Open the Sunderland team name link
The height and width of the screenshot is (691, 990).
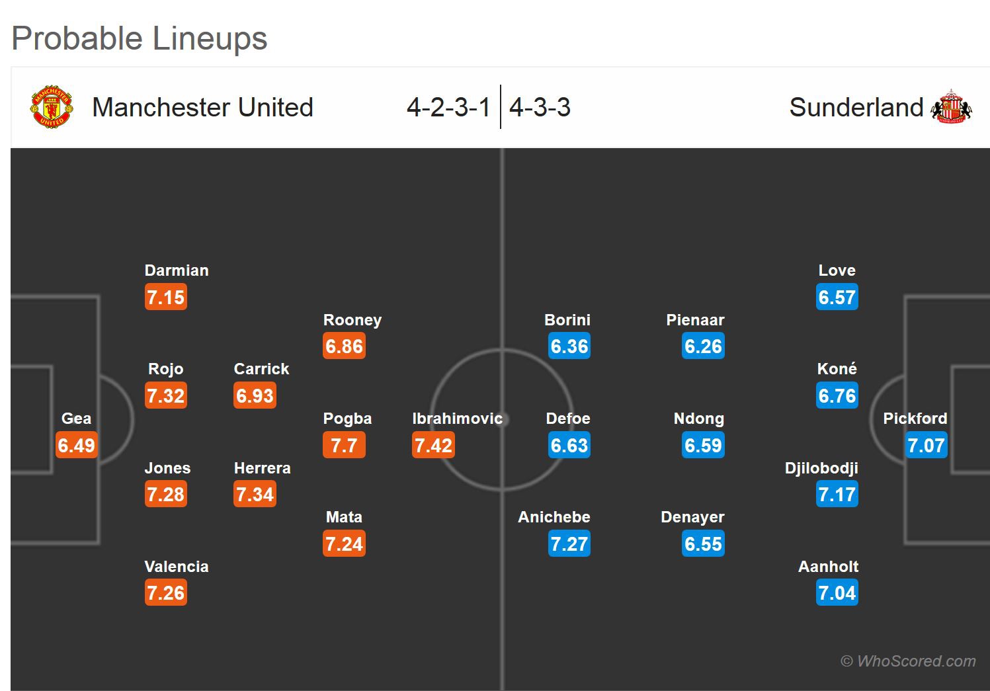pos(856,107)
